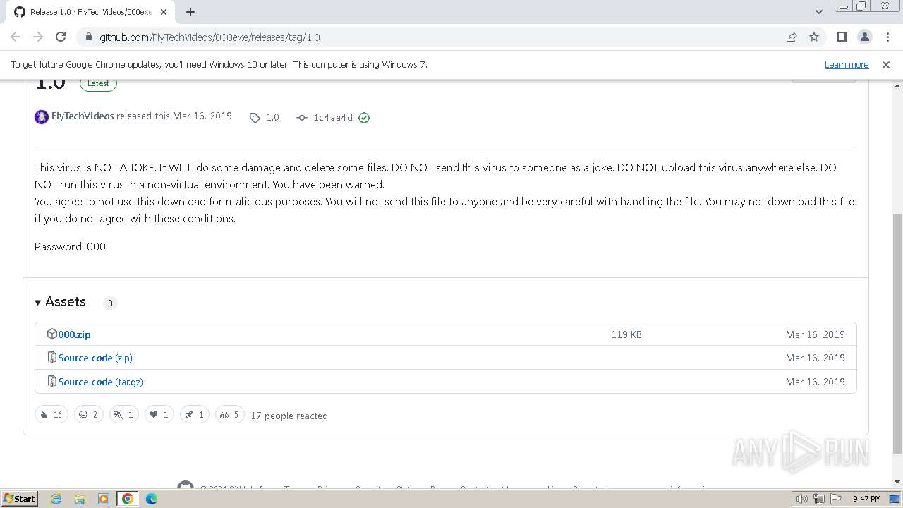This screenshot has height=508, width=903.
Task: Click thumbs up reaction with 16
Action: point(51,415)
